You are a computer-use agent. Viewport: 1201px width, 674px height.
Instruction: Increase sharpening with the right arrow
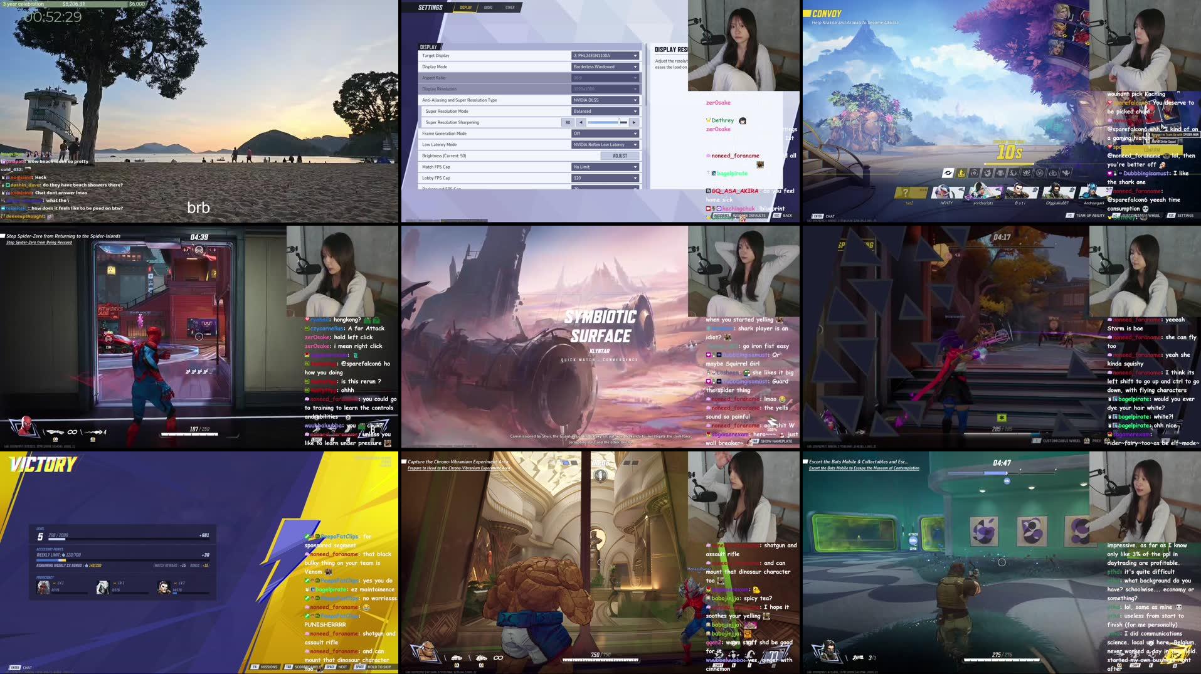click(x=634, y=122)
